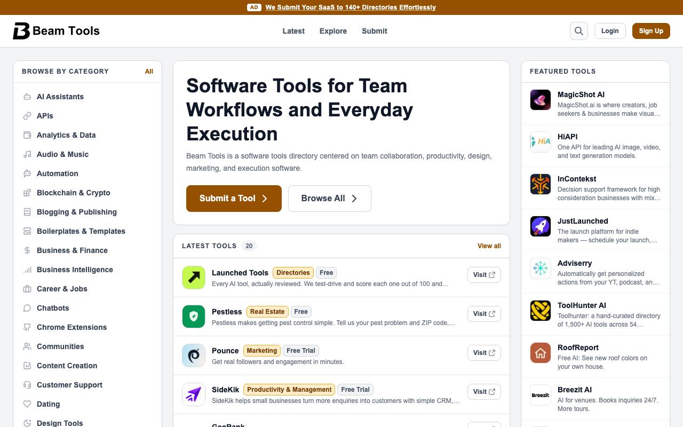Click the Beam Tools wordmark
Viewport: 683px width, 427px height.
click(66, 31)
